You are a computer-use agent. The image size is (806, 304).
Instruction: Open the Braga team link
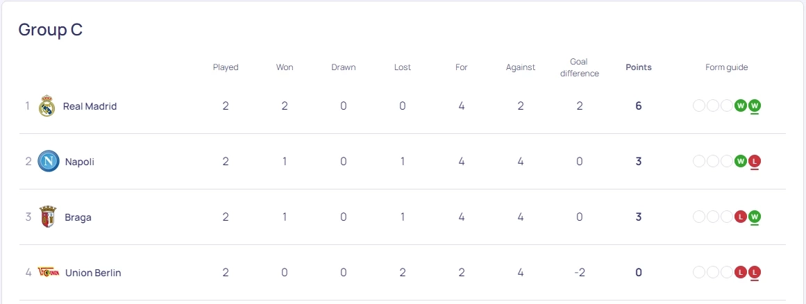tap(78, 217)
